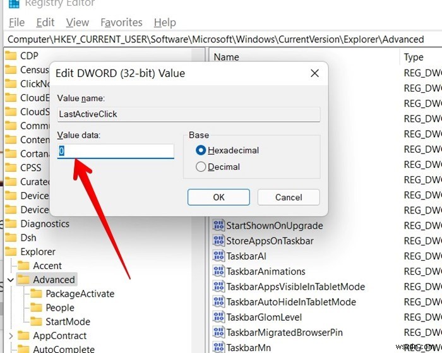
Task: Click the TaskbarAppsVisibleInTabletMode value icon
Action: [x=218, y=287]
